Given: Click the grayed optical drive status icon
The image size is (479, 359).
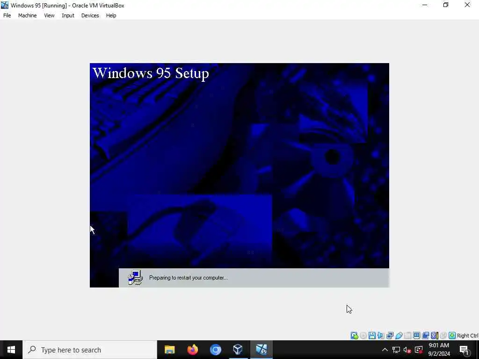Looking at the screenshot, I should (x=363, y=336).
